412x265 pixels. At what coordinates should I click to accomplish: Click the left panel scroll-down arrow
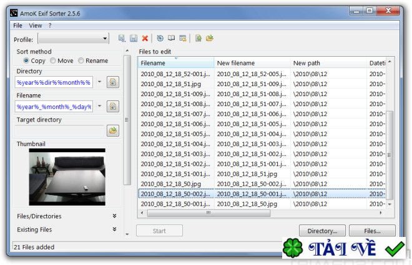(127, 234)
